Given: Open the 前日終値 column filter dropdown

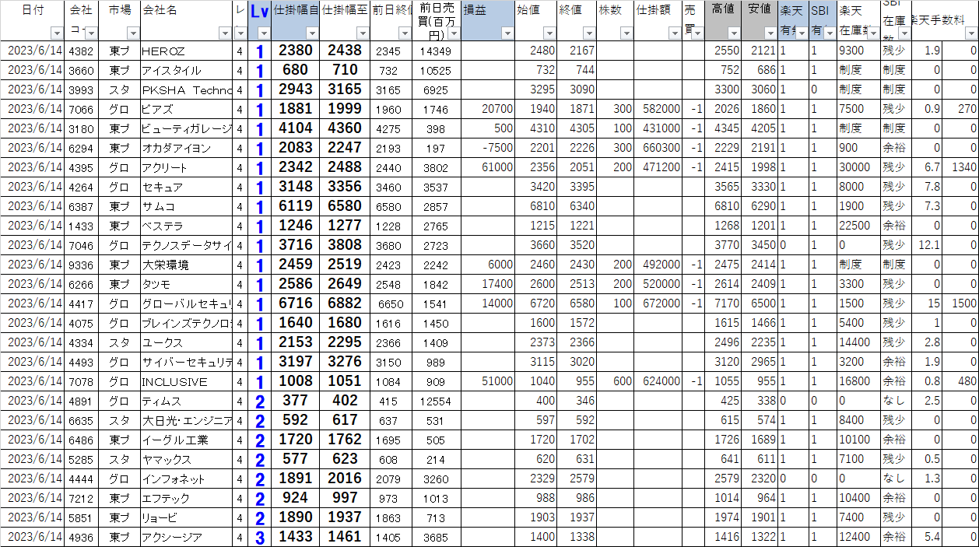Looking at the screenshot, I should [x=405, y=33].
